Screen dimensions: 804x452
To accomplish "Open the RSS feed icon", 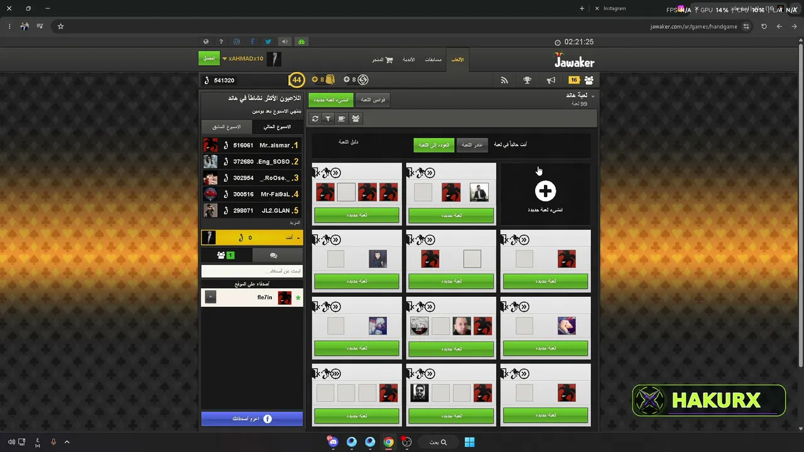I will click(x=504, y=80).
